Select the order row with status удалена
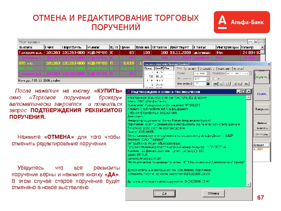The height and width of the screenshot is (211, 281). pos(139,58)
